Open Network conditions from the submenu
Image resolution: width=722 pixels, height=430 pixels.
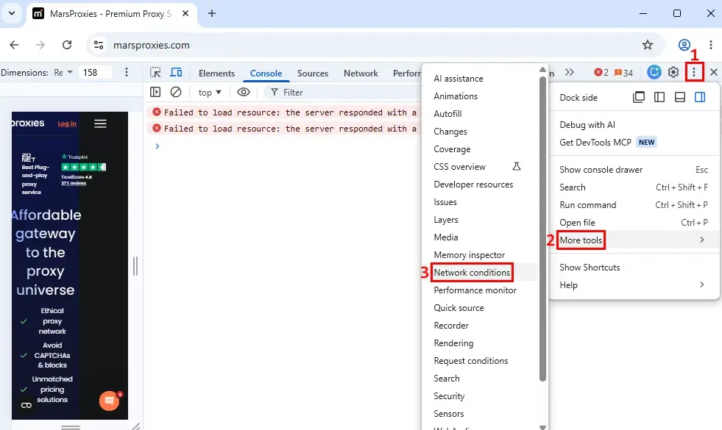480,272
